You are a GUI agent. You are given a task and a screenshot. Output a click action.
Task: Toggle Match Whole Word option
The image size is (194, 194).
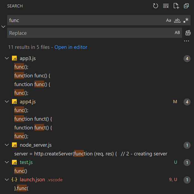click(x=177, y=20)
